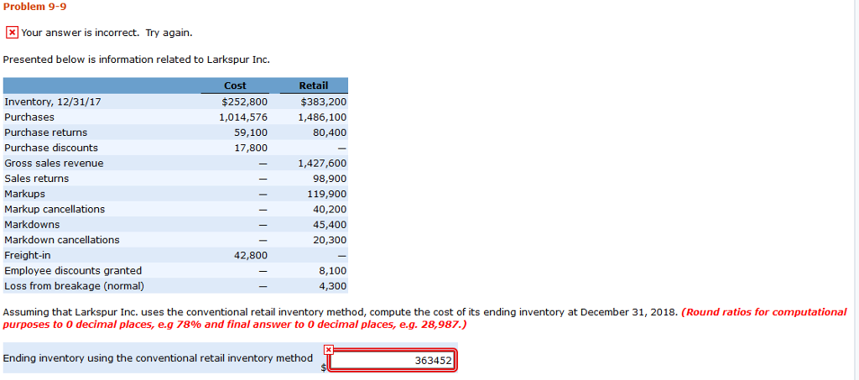The height and width of the screenshot is (380, 859).
Task: Click employee discounts retail value 8,100
Action: [333, 270]
